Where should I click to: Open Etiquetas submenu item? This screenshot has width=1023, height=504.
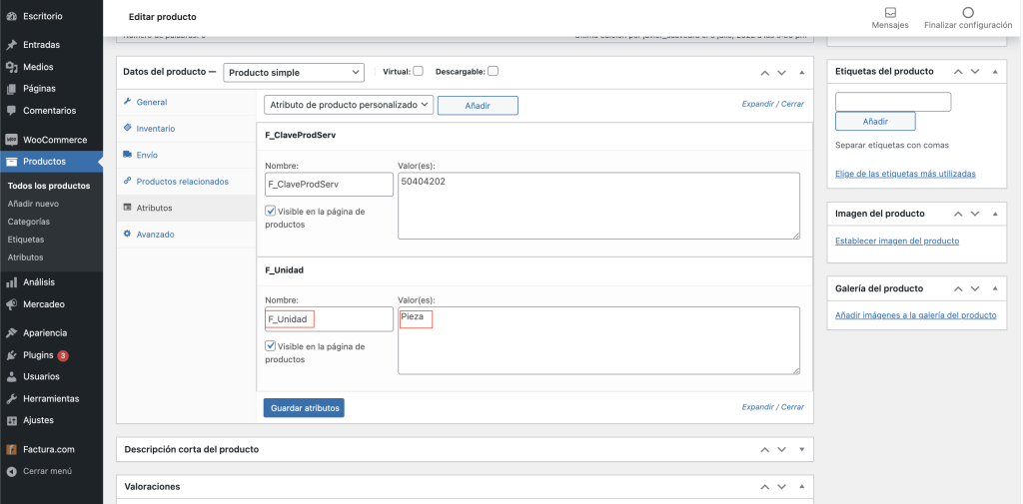tap(26, 240)
